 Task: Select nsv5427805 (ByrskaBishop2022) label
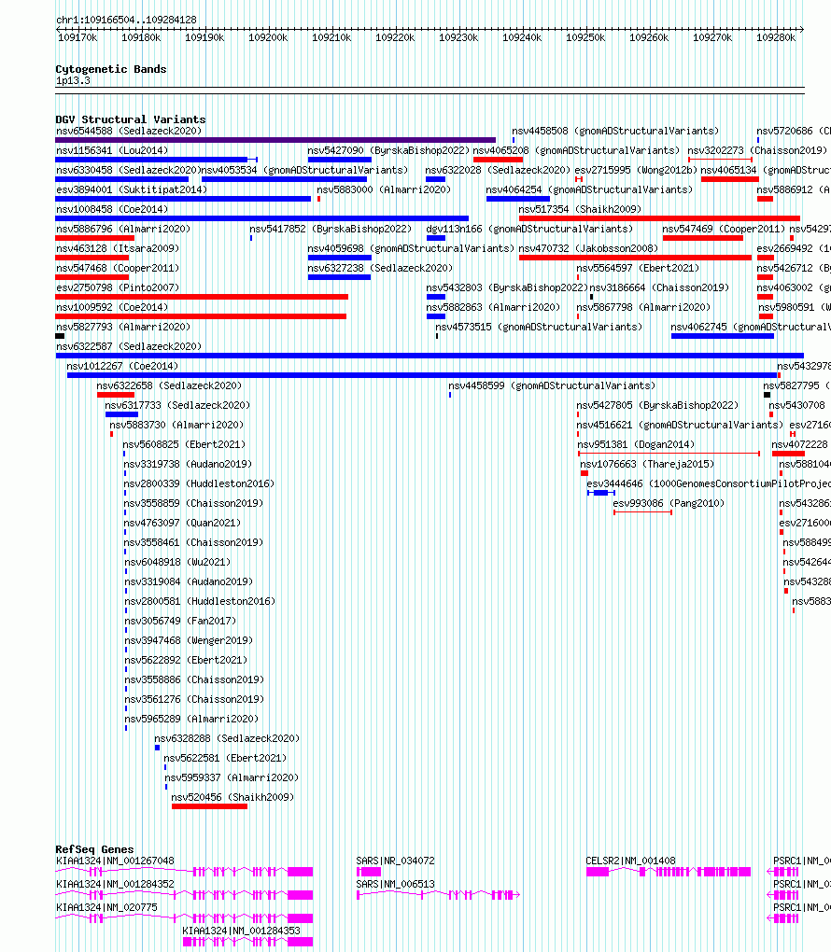click(x=657, y=406)
